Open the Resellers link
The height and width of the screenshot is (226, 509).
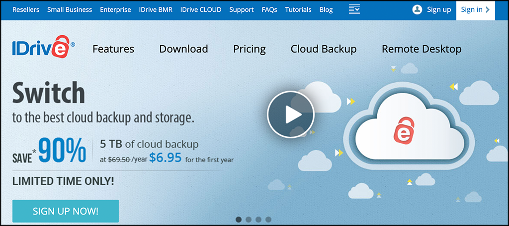click(25, 9)
